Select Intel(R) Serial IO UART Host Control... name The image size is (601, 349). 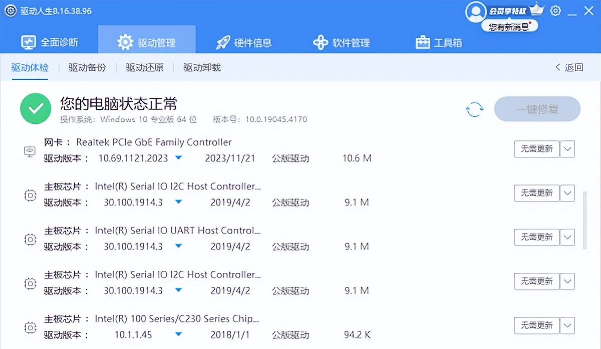(x=178, y=231)
